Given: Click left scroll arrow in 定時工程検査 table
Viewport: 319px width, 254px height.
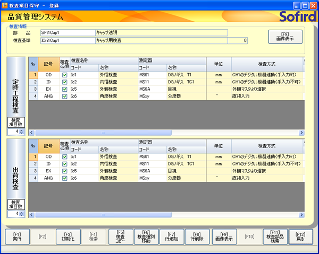Looking at the screenshot, I should tap(31, 133).
